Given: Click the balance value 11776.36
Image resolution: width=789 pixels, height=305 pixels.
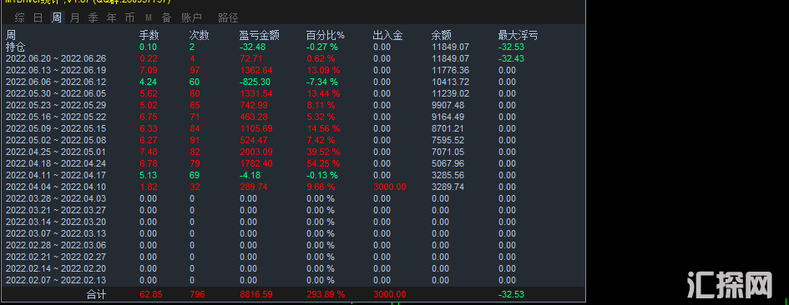Looking at the screenshot, I should (x=450, y=70).
